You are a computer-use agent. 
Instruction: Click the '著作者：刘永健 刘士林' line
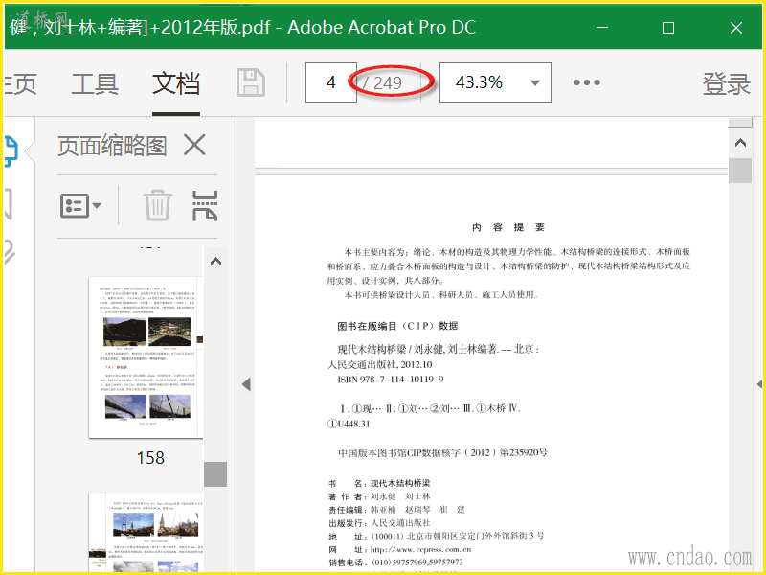click(x=379, y=496)
